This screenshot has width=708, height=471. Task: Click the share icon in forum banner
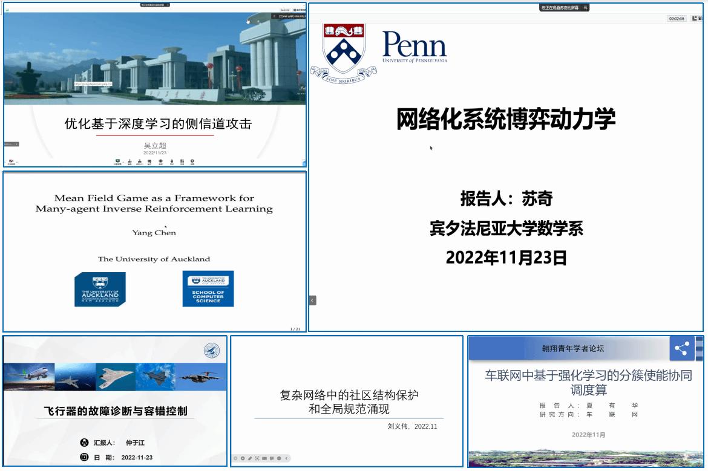pos(682,349)
